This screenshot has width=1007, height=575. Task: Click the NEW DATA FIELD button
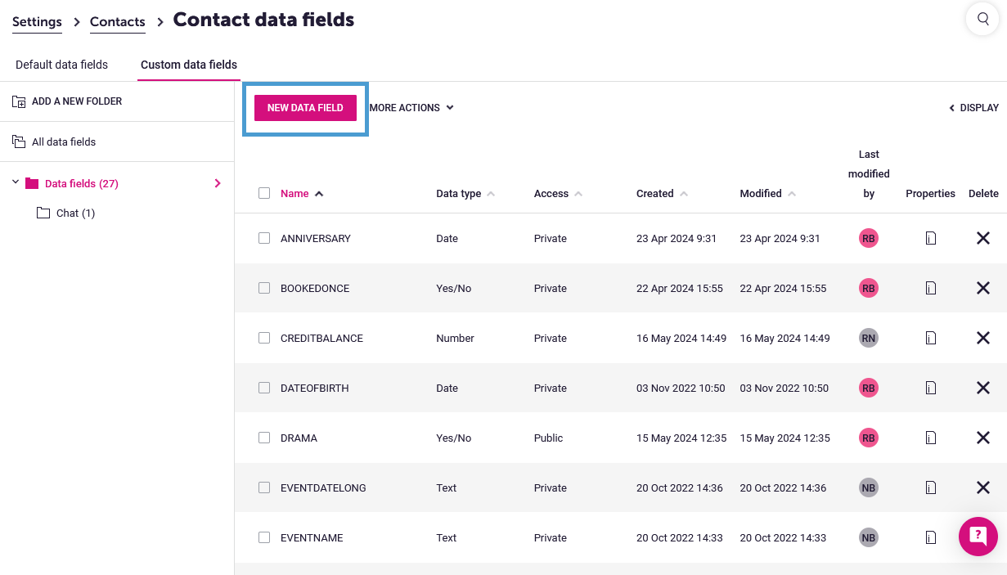click(x=305, y=107)
